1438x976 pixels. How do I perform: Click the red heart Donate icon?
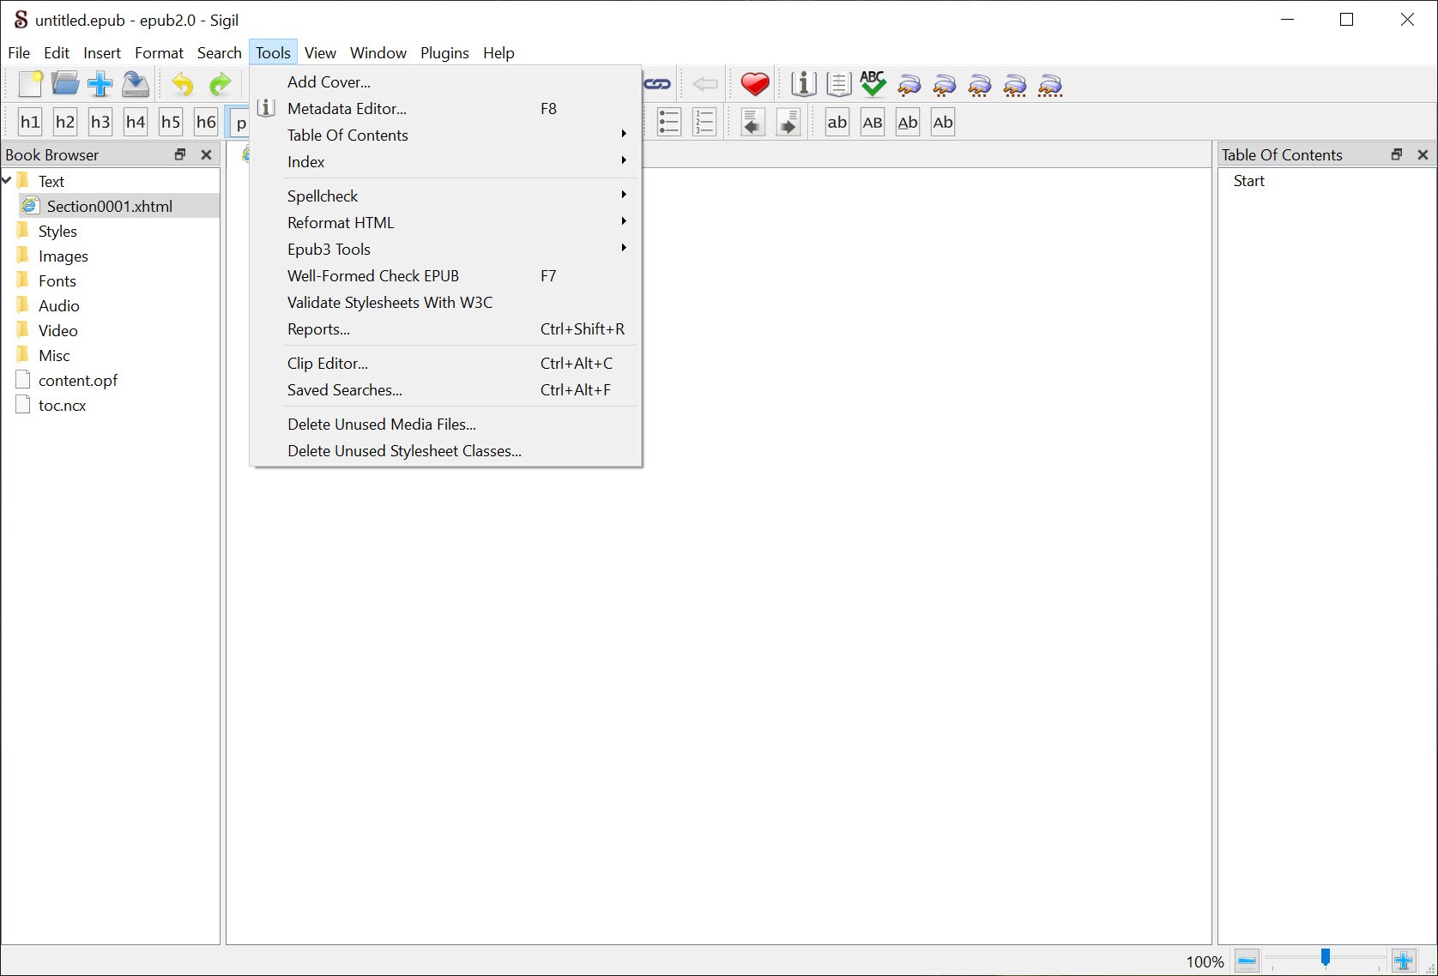(x=754, y=84)
